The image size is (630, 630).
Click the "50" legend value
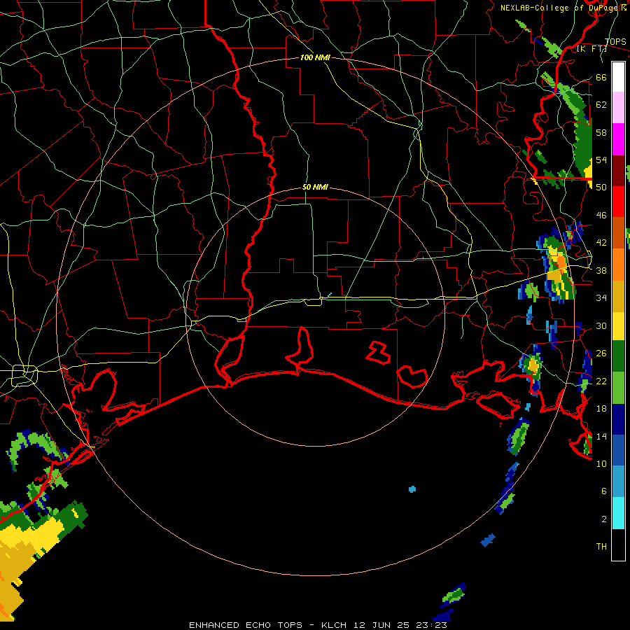point(601,187)
